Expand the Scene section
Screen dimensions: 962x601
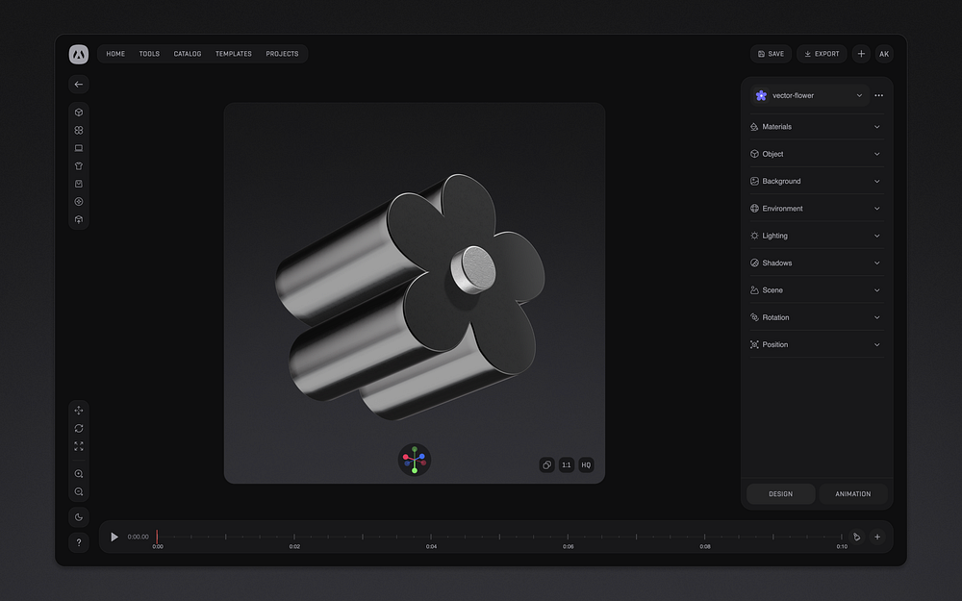817,290
